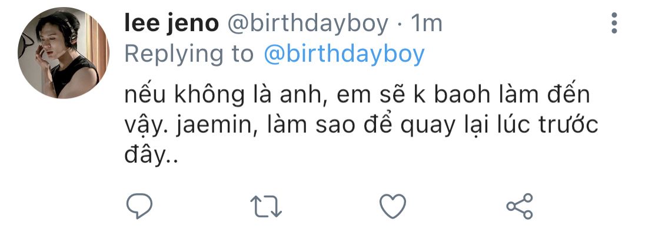The height and width of the screenshot is (232, 662).
Task: Click the dot separator before 1m
Action: tap(399, 25)
